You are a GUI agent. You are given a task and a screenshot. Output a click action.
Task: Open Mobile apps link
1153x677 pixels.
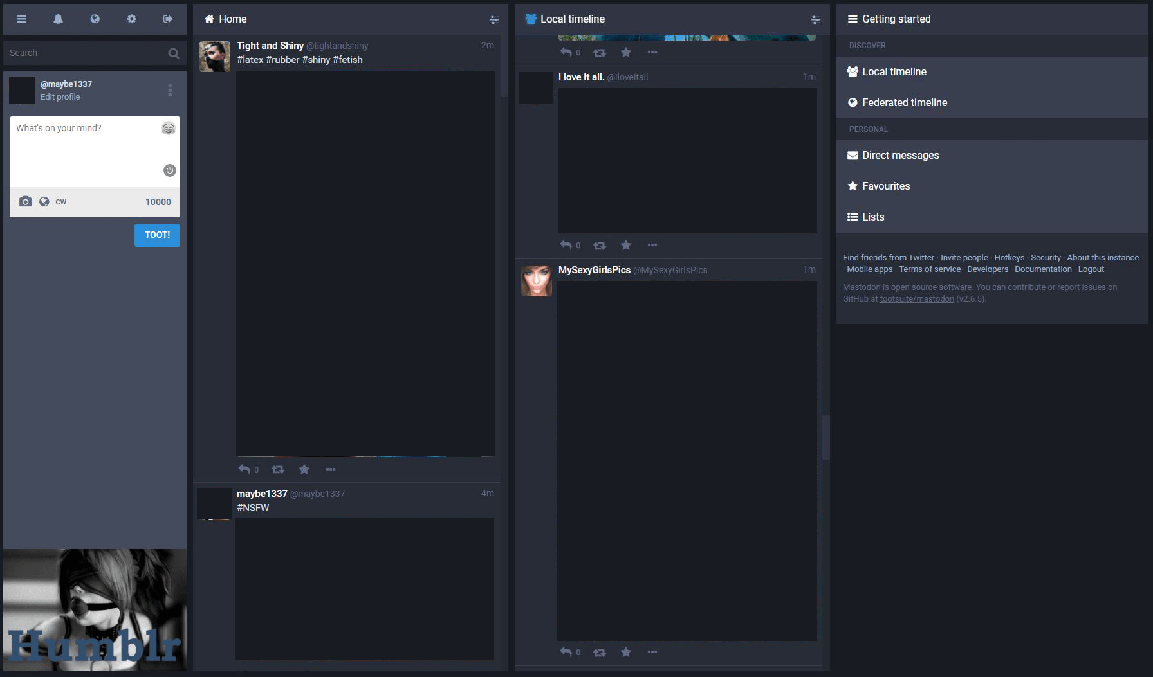[x=870, y=269]
